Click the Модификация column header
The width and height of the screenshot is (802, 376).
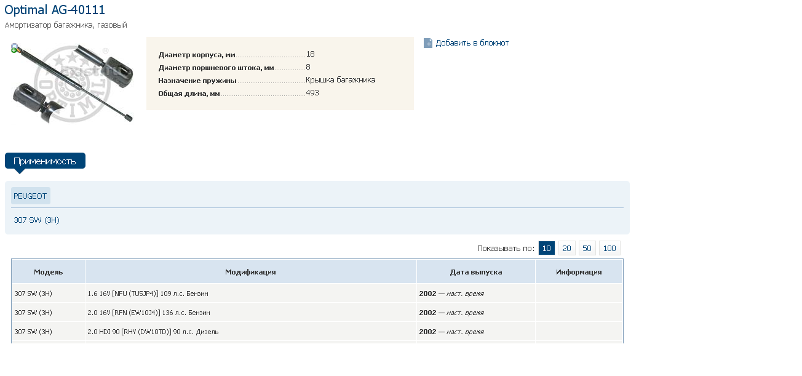point(250,272)
